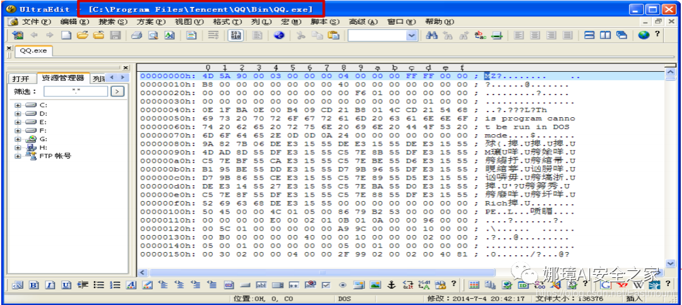The image size is (682, 305).
Task: Click the 00000100h: offset row label
Action: coord(168,212)
